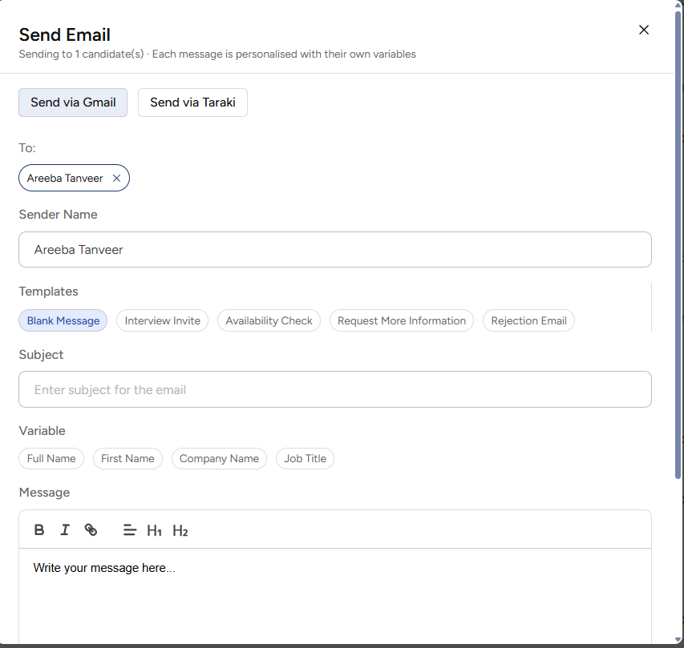
Task: Add the Company Name variable
Action: (220, 458)
